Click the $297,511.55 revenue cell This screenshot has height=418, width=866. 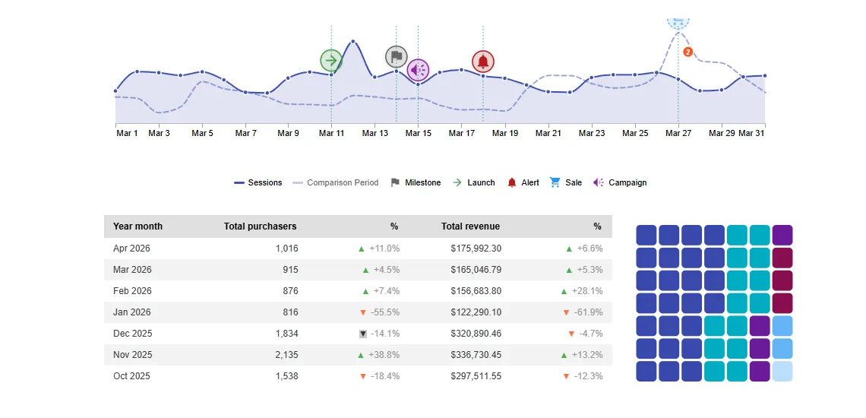tap(476, 376)
